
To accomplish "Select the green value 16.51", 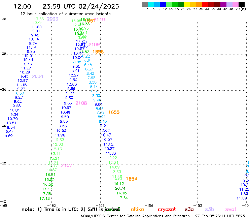I will click(x=50, y=175).
